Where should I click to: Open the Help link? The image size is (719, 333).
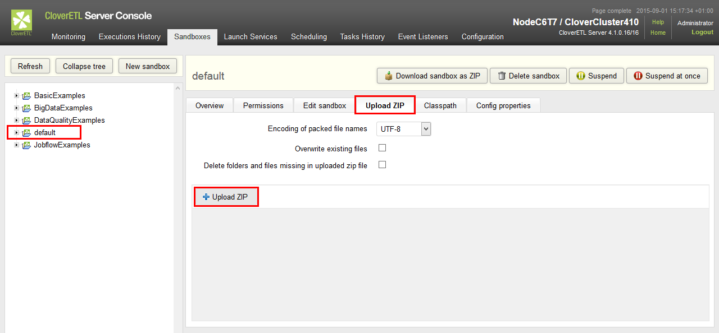tap(658, 22)
